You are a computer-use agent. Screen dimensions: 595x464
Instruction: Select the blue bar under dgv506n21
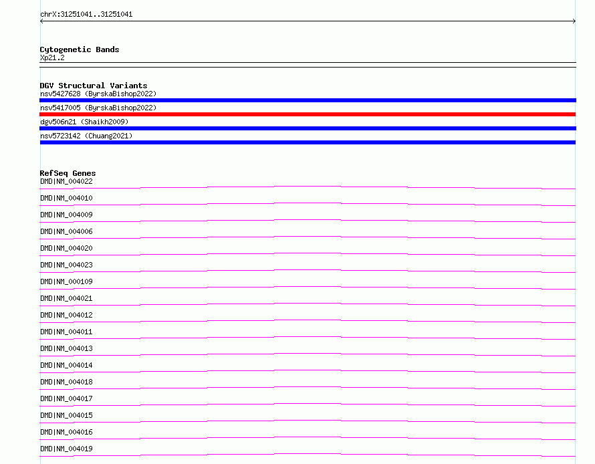(x=308, y=128)
